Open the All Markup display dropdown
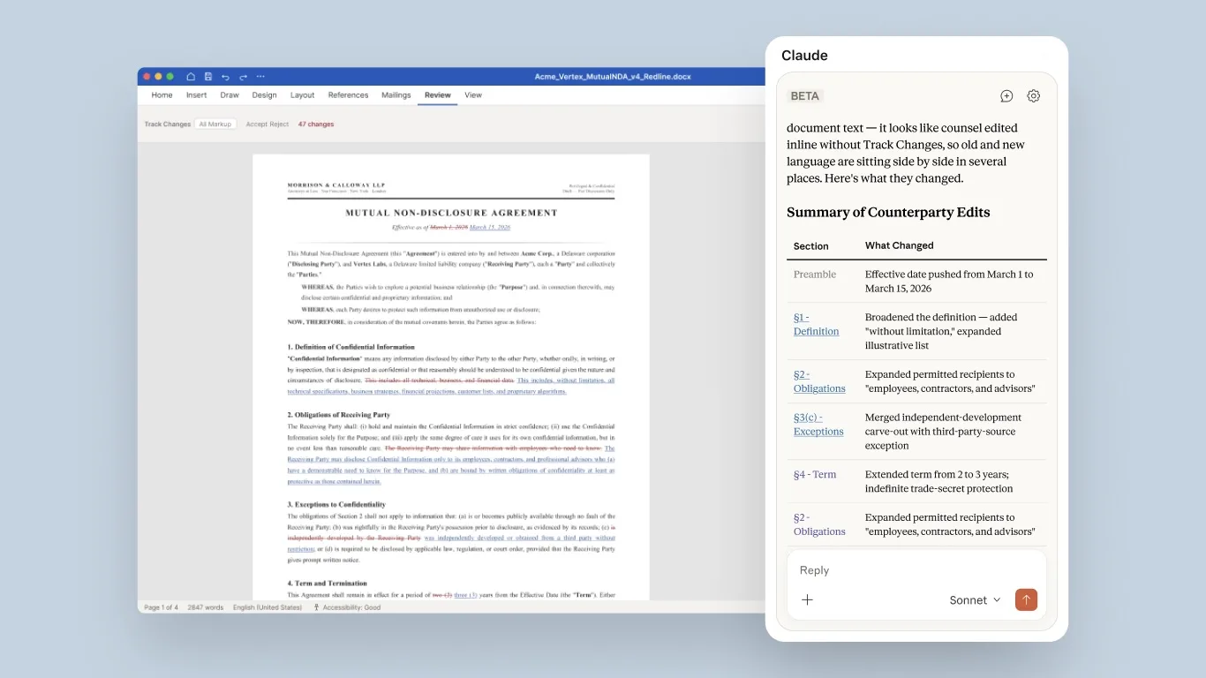The image size is (1206, 678). [x=215, y=124]
